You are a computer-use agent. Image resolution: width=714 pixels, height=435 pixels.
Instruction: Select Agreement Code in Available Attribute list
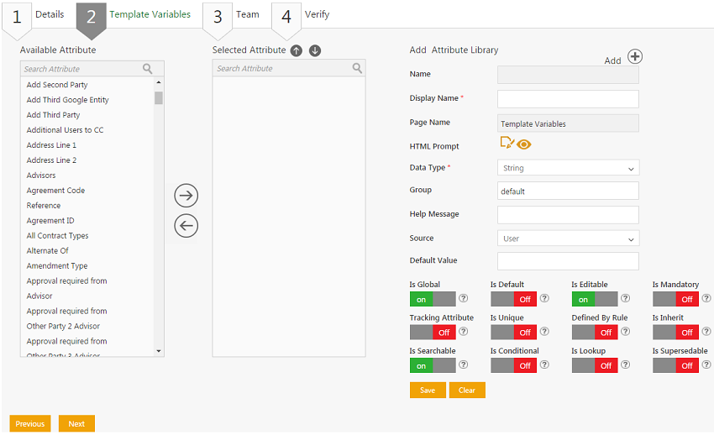pos(55,191)
